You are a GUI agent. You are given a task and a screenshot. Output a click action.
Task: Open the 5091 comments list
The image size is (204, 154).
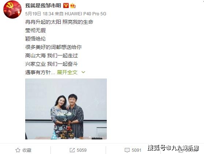[136, 150]
